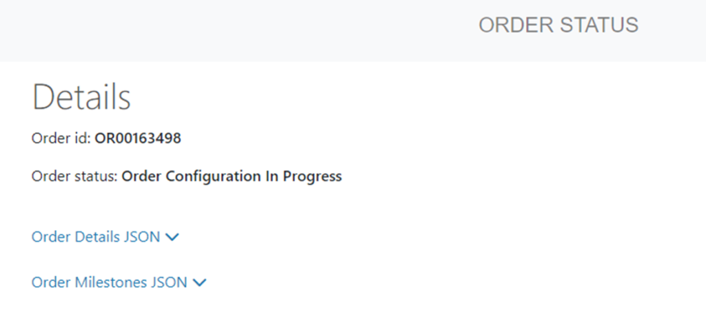
Task: Click the "Order status:" label
Action: click(74, 176)
